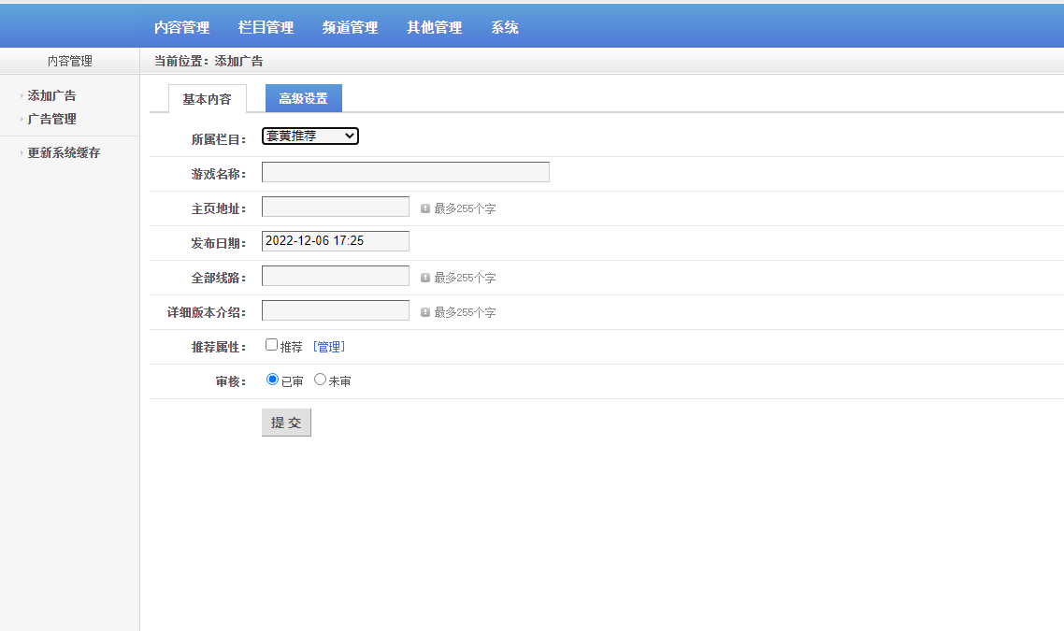
Task: Click the hint icon beside 全部线路
Action: pos(425,279)
